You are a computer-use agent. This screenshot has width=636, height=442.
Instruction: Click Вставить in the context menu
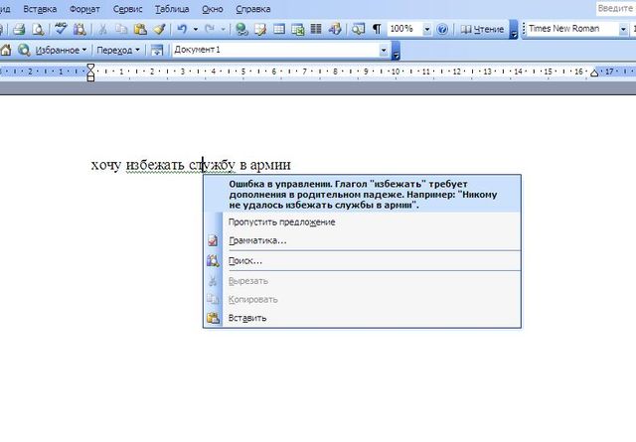247,318
